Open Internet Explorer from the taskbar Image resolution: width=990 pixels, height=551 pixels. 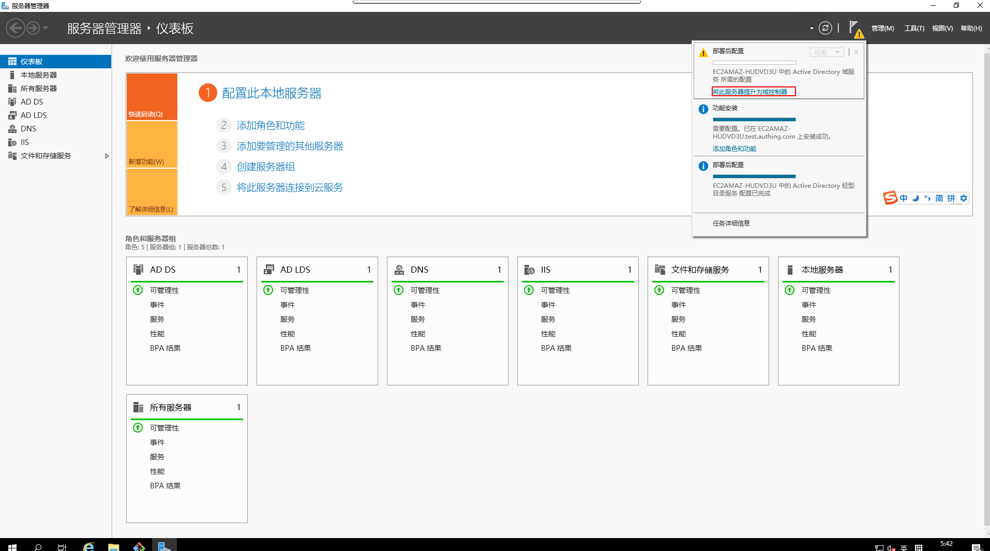pyautogui.click(x=88, y=546)
